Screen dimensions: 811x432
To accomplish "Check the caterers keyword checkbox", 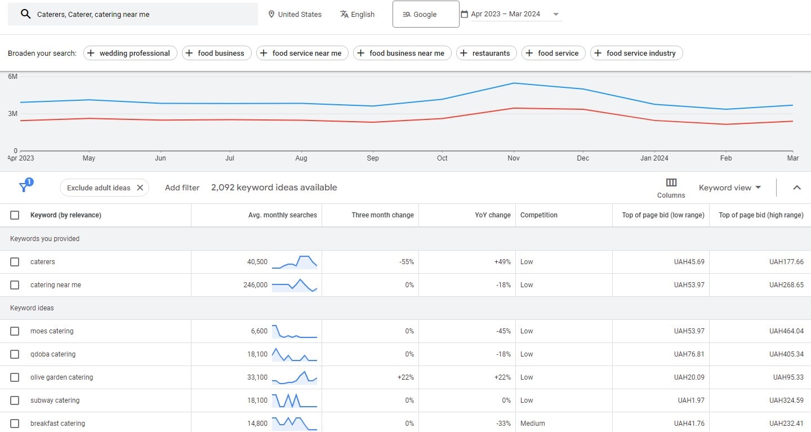I will (x=15, y=262).
